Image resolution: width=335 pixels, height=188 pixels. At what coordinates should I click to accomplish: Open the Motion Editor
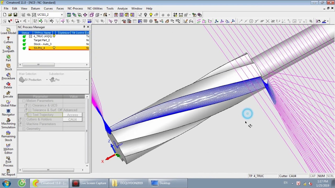(8, 149)
